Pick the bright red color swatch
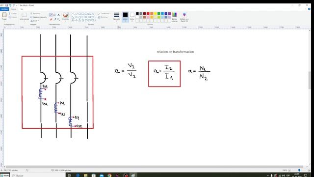Image resolution: width=314 pixels, height=177 pixels. 148,13
